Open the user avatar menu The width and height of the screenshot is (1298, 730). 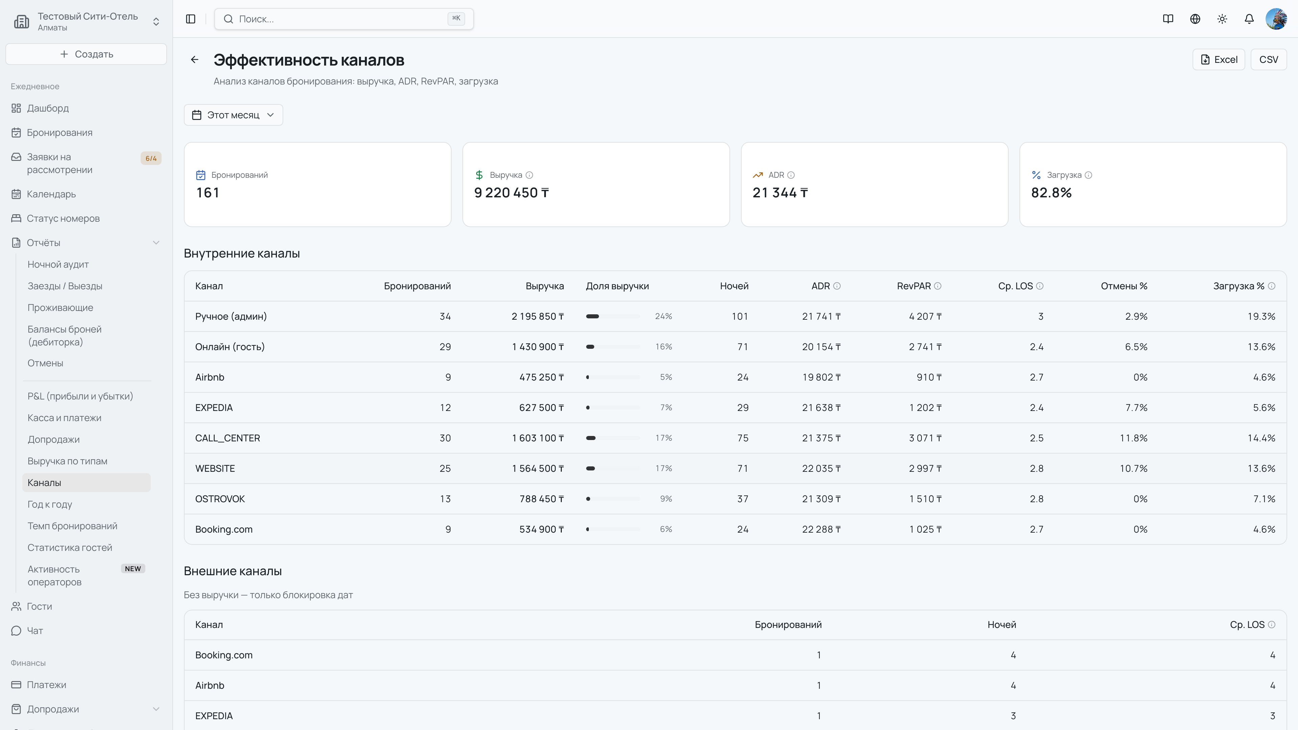pos(1276,19)
